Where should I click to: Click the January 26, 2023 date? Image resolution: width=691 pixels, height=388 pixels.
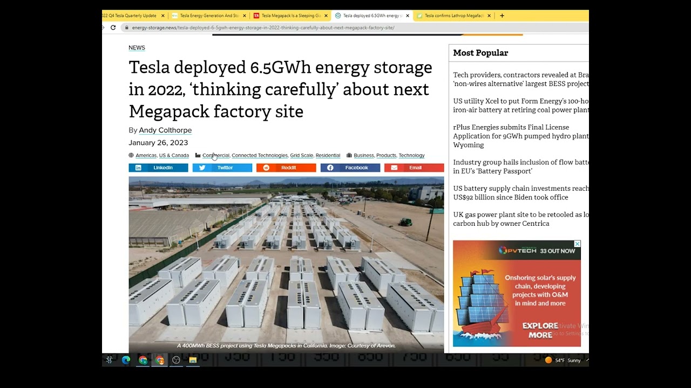[x=158, y=143]
